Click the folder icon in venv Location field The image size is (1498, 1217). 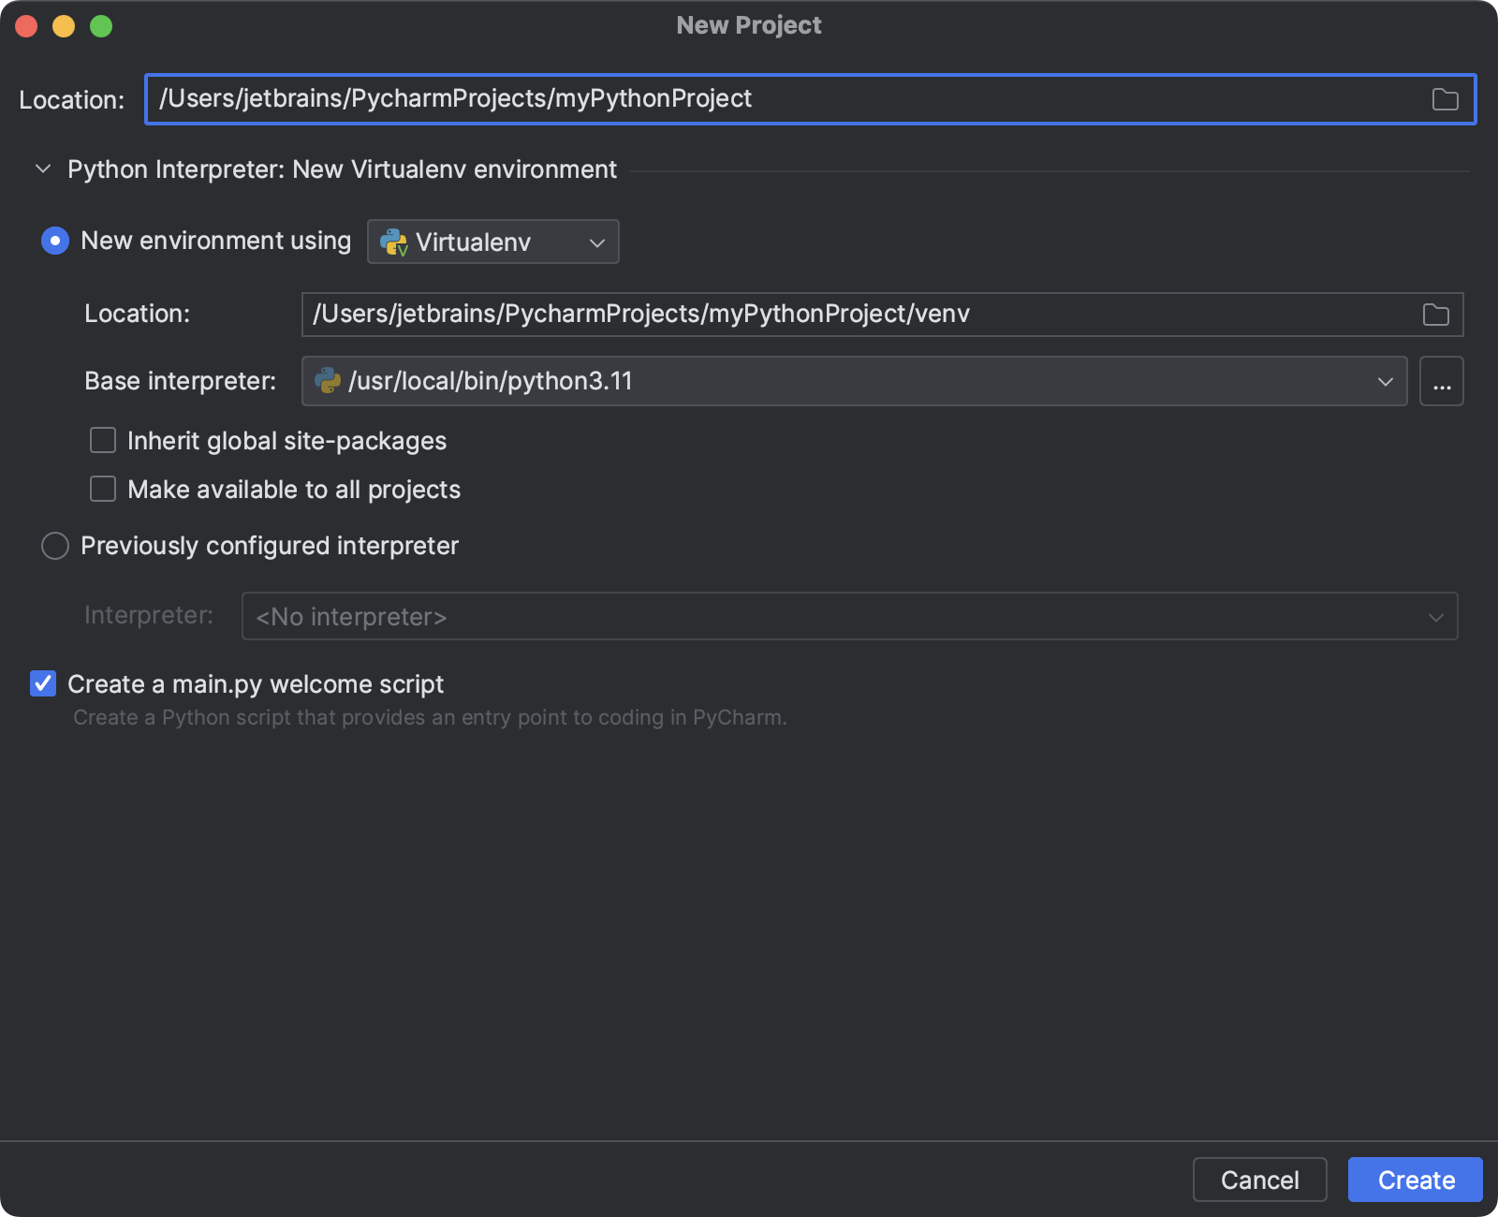1435,315
